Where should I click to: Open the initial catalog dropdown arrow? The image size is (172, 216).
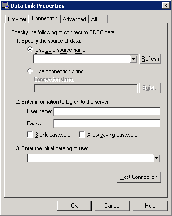click(156, 158)
